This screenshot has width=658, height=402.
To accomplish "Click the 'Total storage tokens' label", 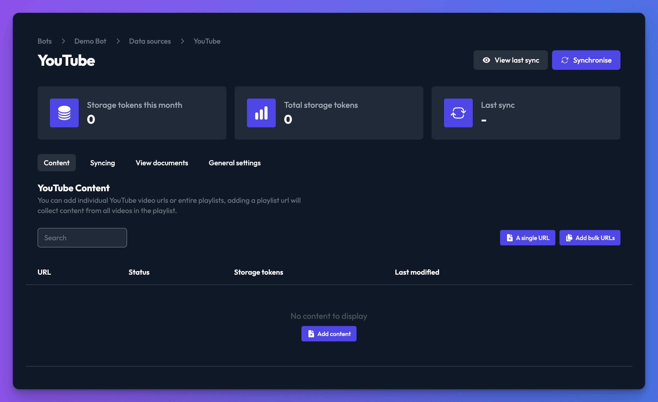I will [321, 105].
